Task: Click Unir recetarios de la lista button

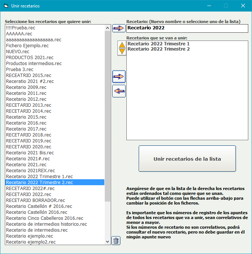Action: coord(187,158)
